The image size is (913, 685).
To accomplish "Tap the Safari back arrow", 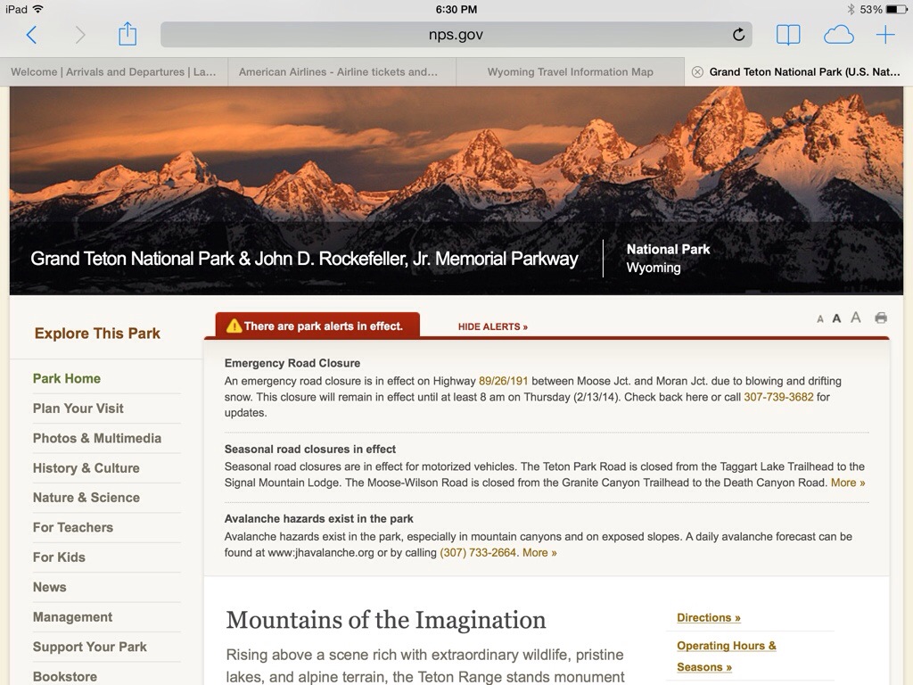I will point(31,35).
